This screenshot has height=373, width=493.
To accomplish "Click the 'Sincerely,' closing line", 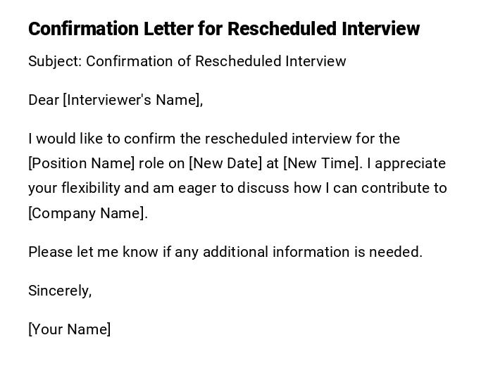I will click(x=60, y=291).
